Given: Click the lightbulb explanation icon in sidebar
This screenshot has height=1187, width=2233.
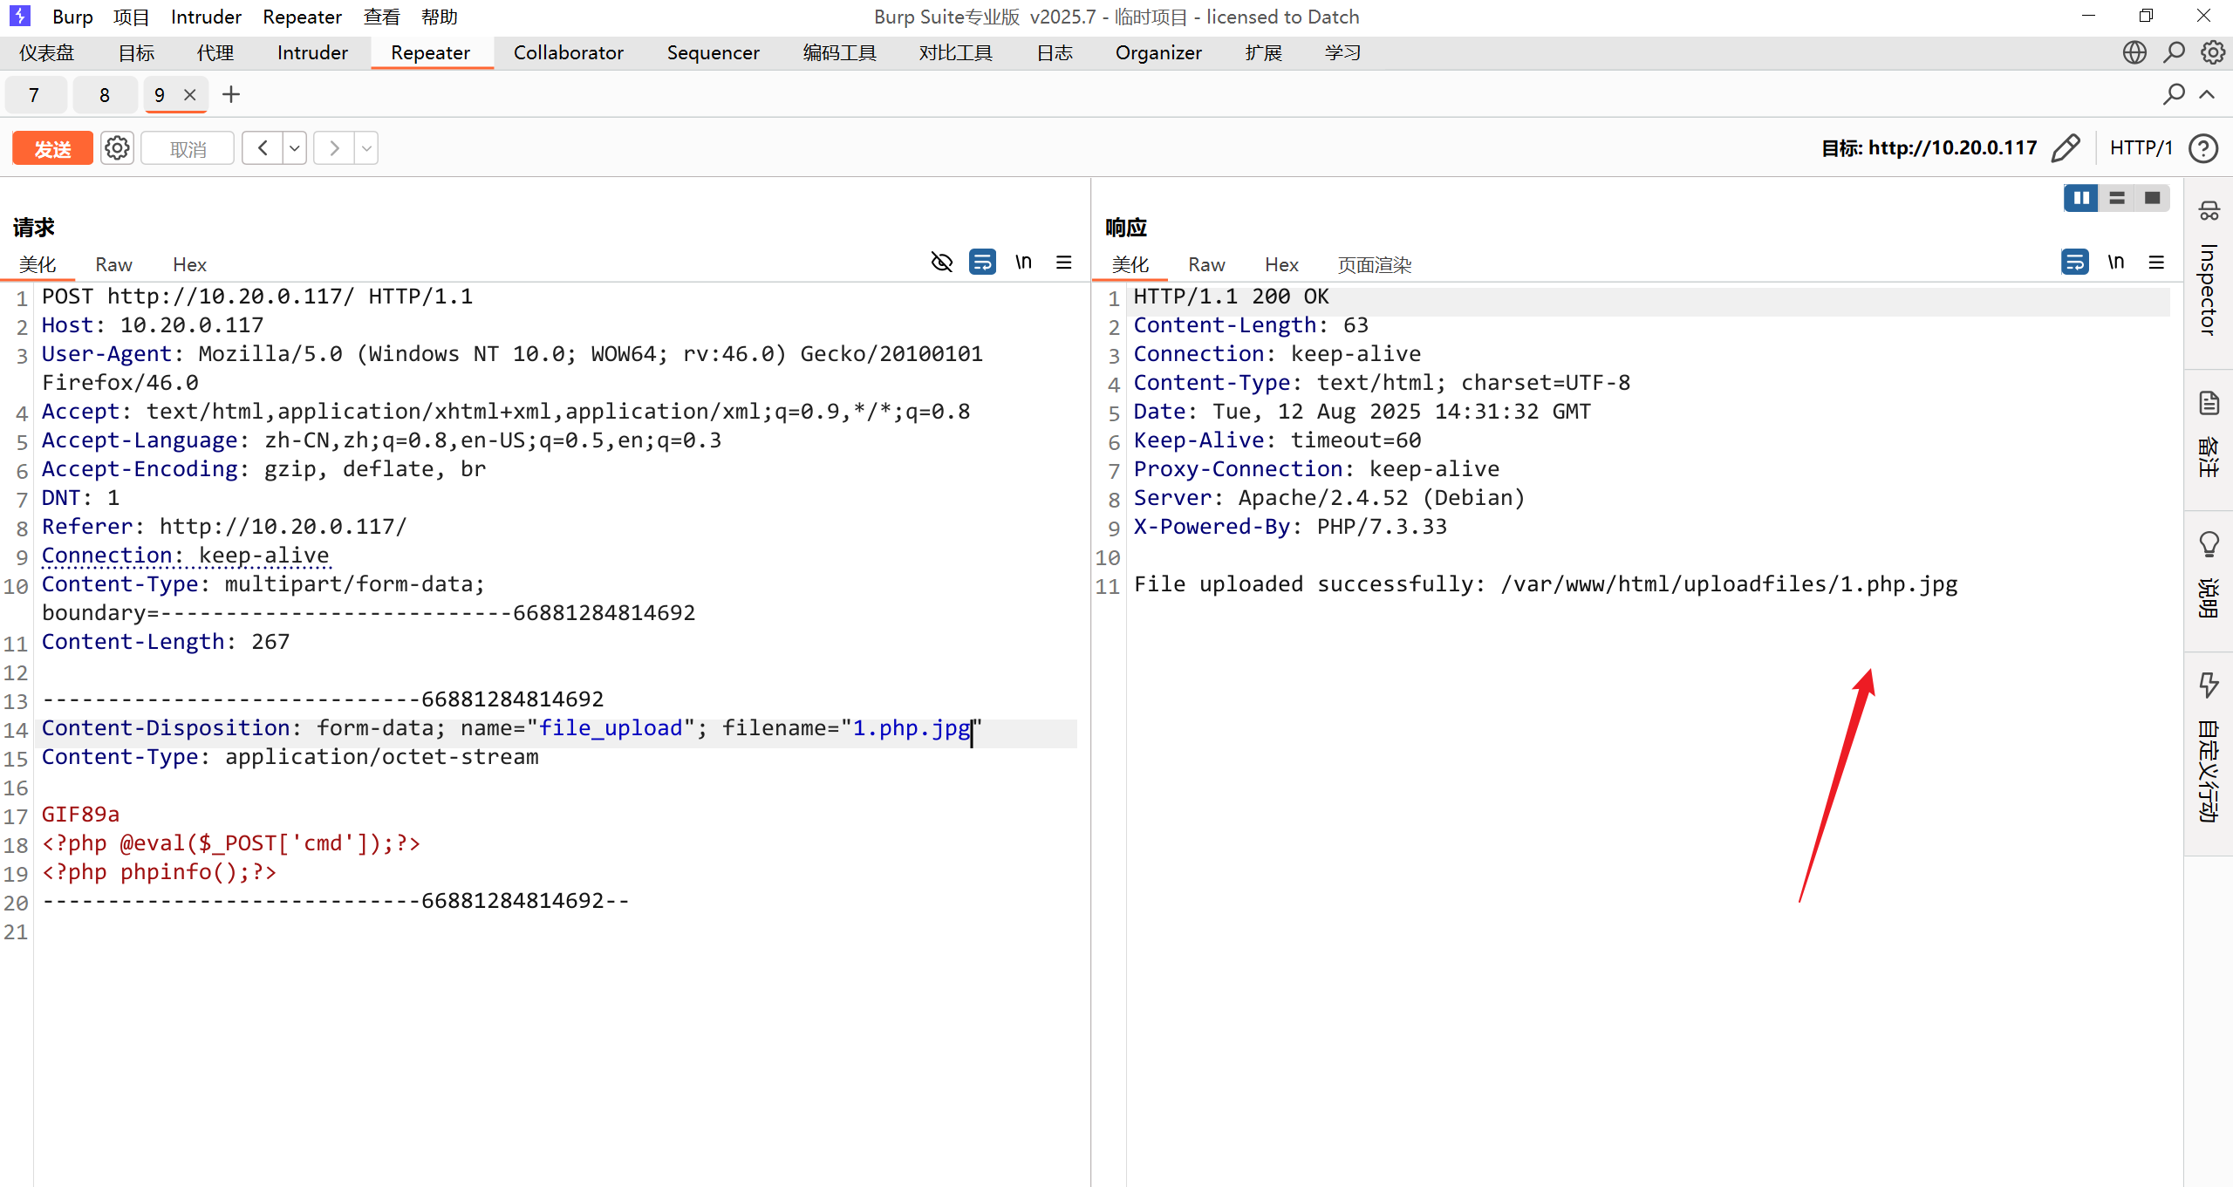Looking at the screenshot, I should pyautogui.click(x=2209, y=544).
